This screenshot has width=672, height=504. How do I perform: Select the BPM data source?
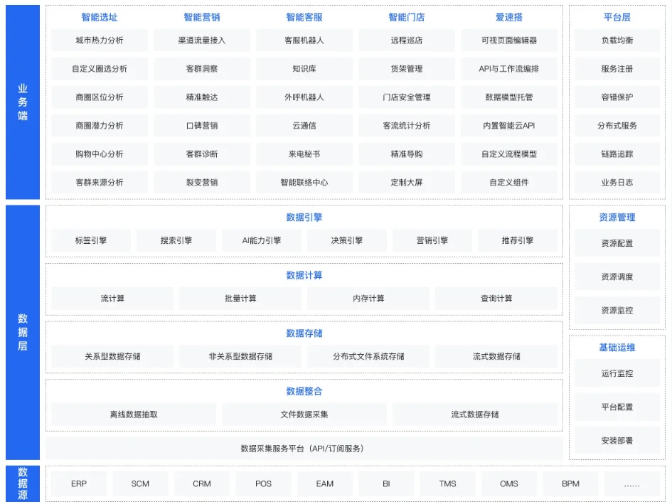tap(570, 483)
